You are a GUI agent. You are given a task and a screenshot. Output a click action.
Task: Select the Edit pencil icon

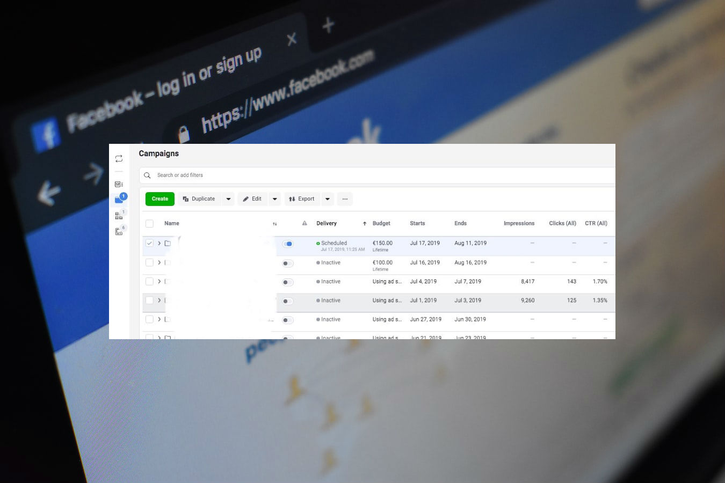click(x=245, y=199)
